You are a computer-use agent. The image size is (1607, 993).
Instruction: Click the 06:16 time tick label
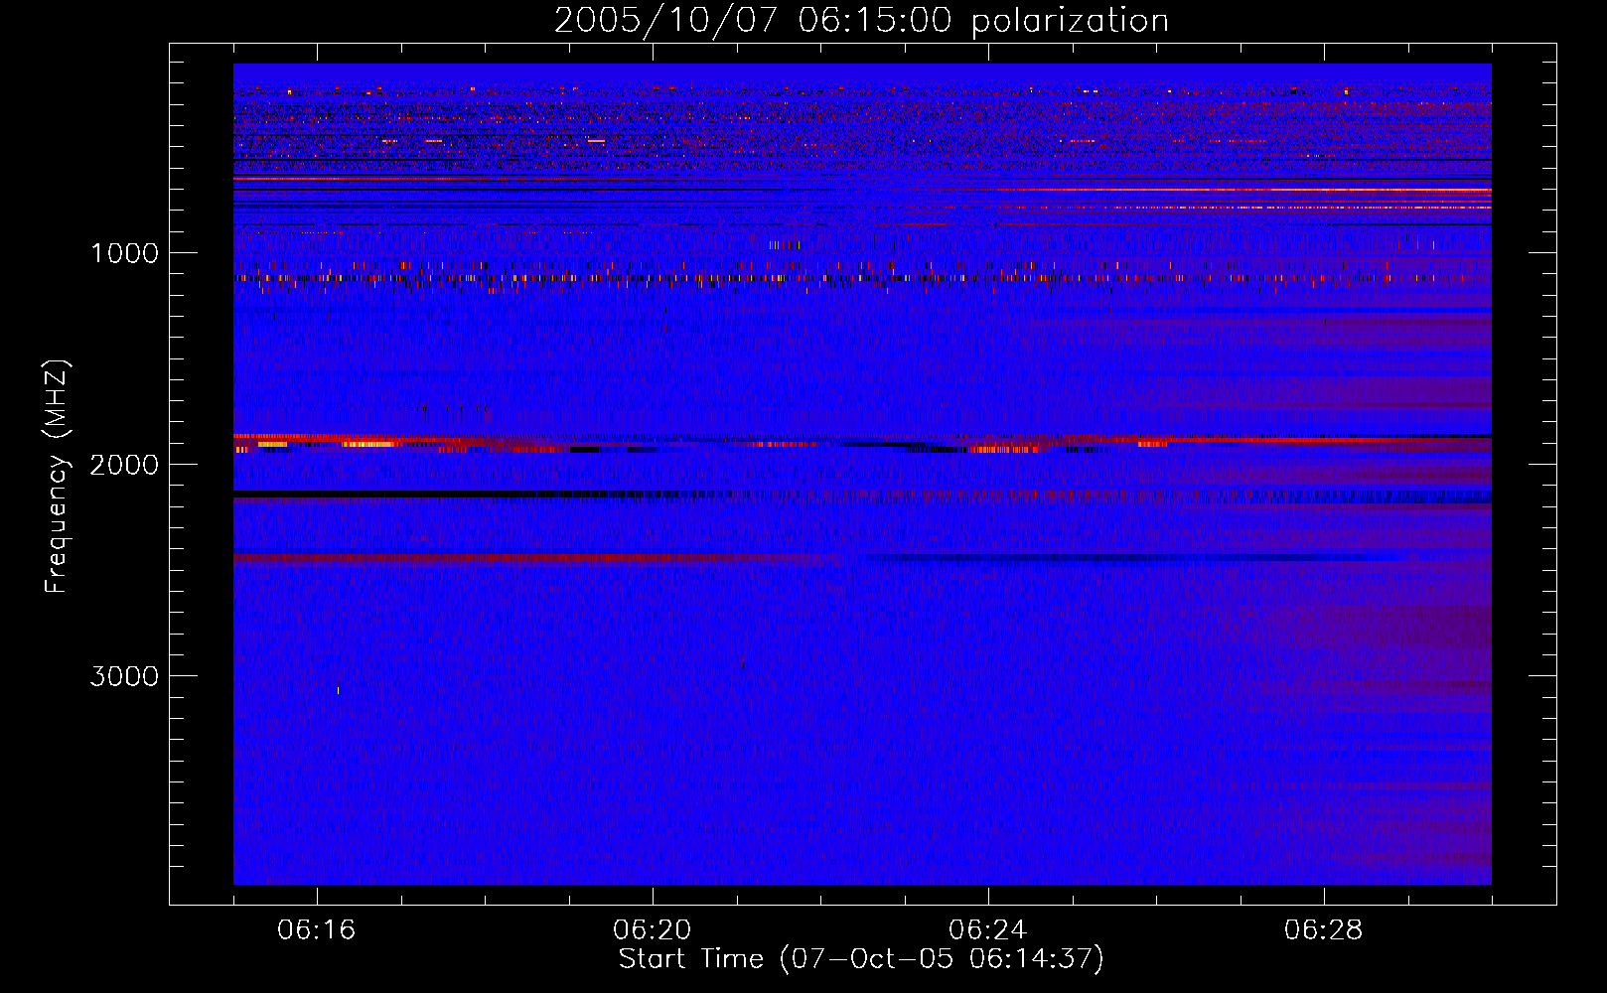(x=317, y=930)
